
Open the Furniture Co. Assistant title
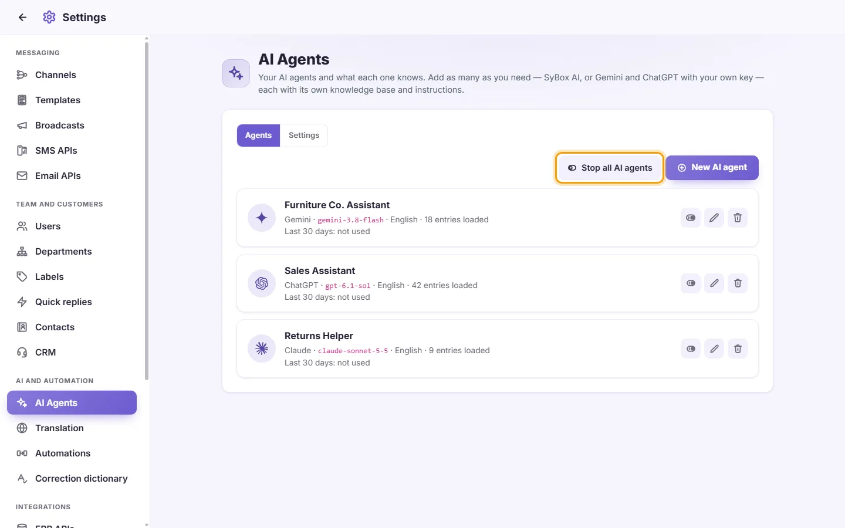pyautogui.click(x=337, y=205)
